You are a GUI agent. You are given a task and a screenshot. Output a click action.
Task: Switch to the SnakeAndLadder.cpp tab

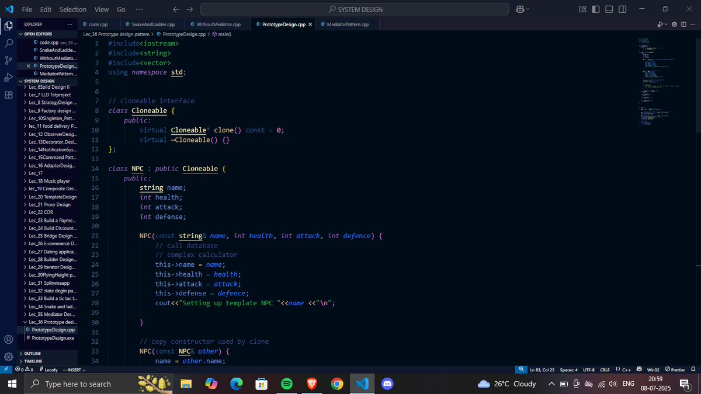(153, 25)
